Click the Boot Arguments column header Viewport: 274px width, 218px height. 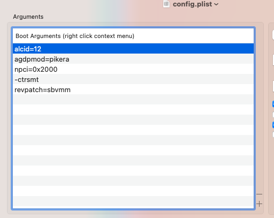tap(133, 36)
